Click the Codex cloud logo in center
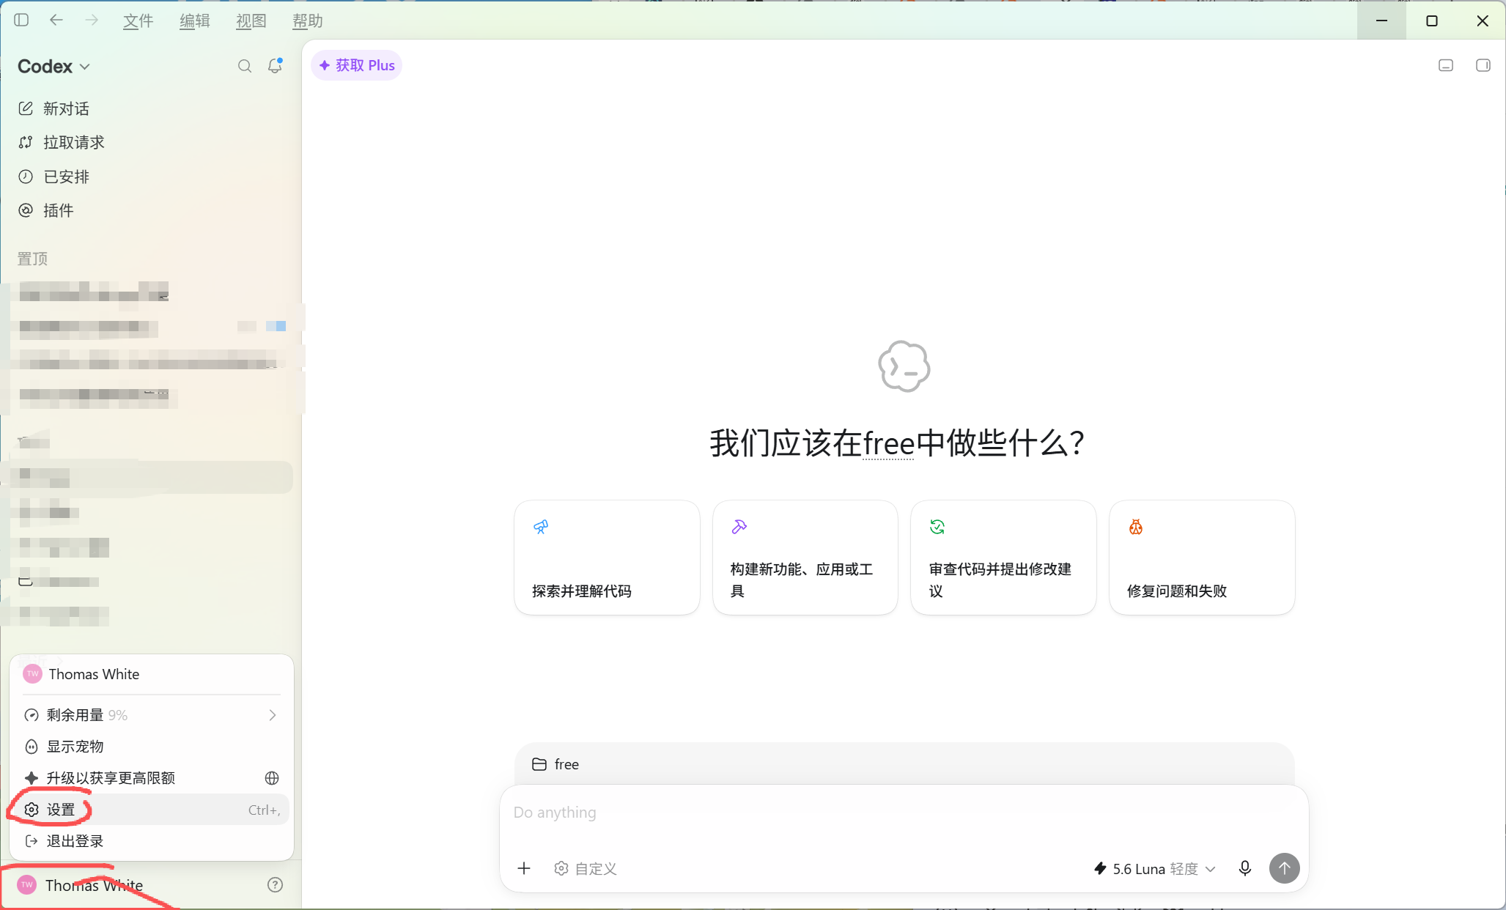The image size is (1506, 910). click(904, 366)
